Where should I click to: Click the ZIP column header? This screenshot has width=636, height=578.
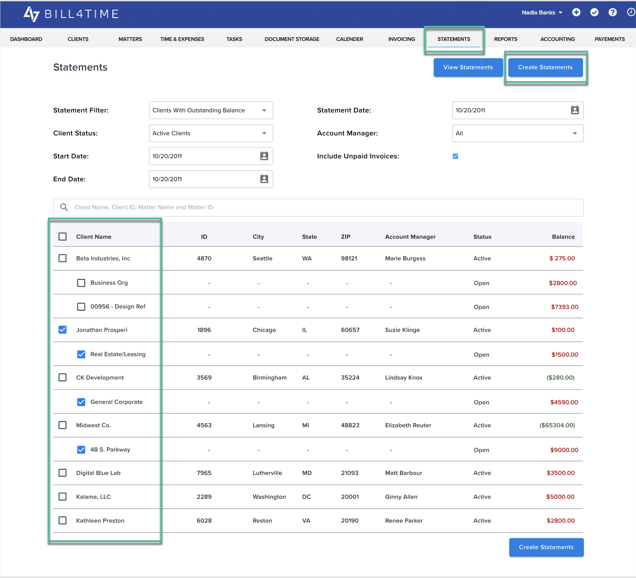(346, 237)
